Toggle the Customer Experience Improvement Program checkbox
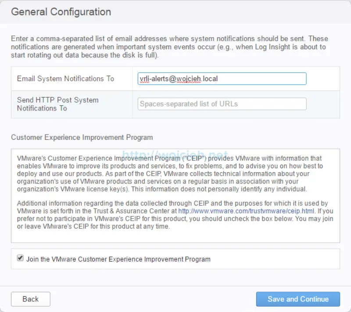The width and height of the screenshot is (351, 312). (x=20, y=259)
